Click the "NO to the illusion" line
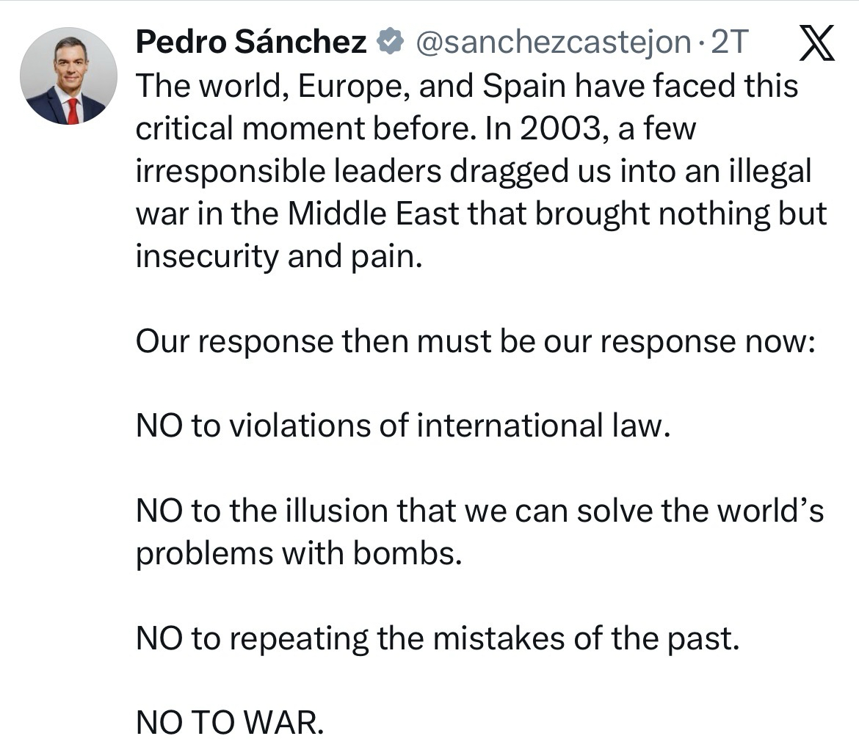This screenshot has width=859, height=747. coord(479,511)
